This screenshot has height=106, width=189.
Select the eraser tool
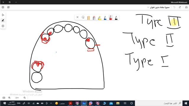(94, 18)
